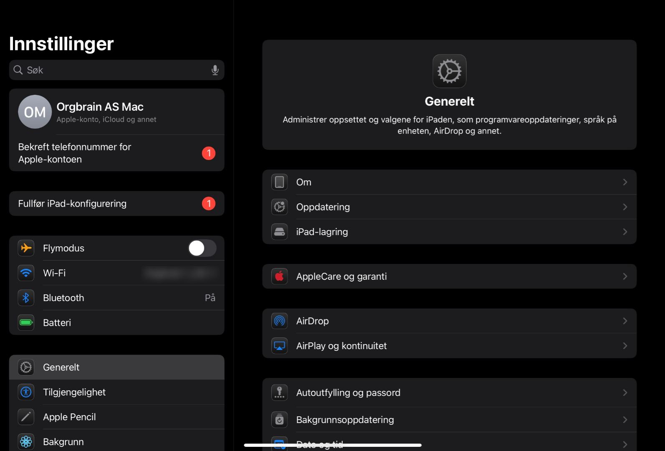Image resolution: width=665 pixels, height=451 pixels.
Task: Toggle the Flymodus switch
Action: click(x=202, y=248)
